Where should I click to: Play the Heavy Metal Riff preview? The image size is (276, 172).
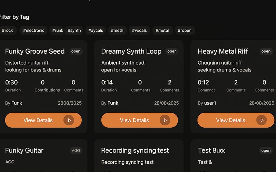click(x=262, y=120)
